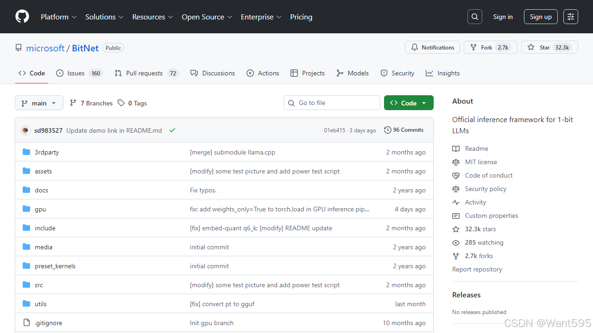Switch to the Insights tab
Viewport: 593px width, 333px height.
click(443, 73)
